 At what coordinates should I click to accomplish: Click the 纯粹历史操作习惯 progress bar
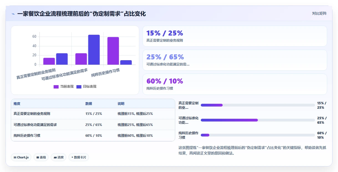[258, 135]
